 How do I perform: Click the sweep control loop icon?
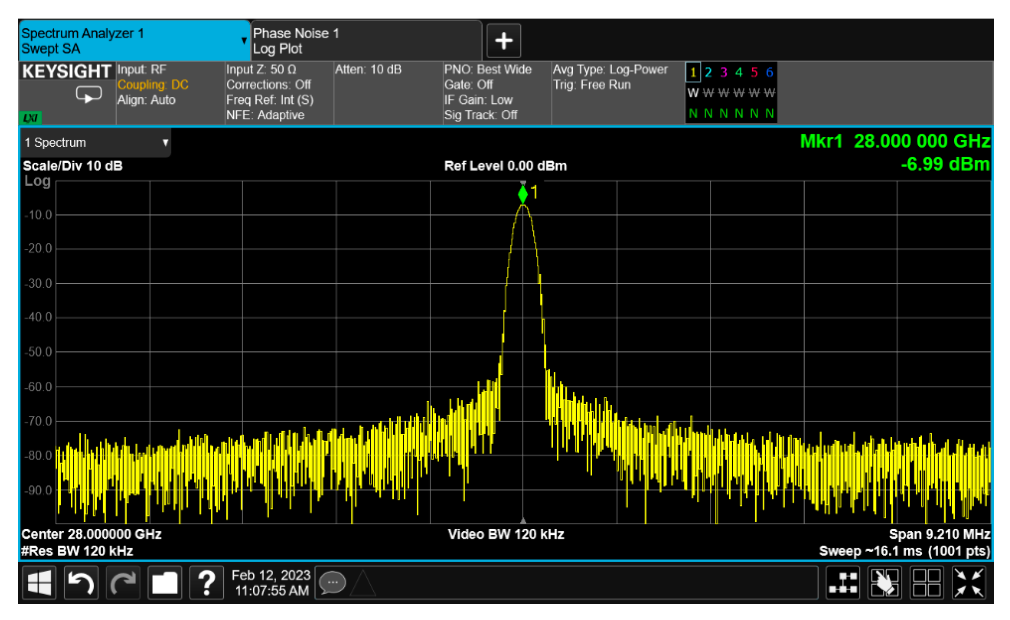[89, 94]
